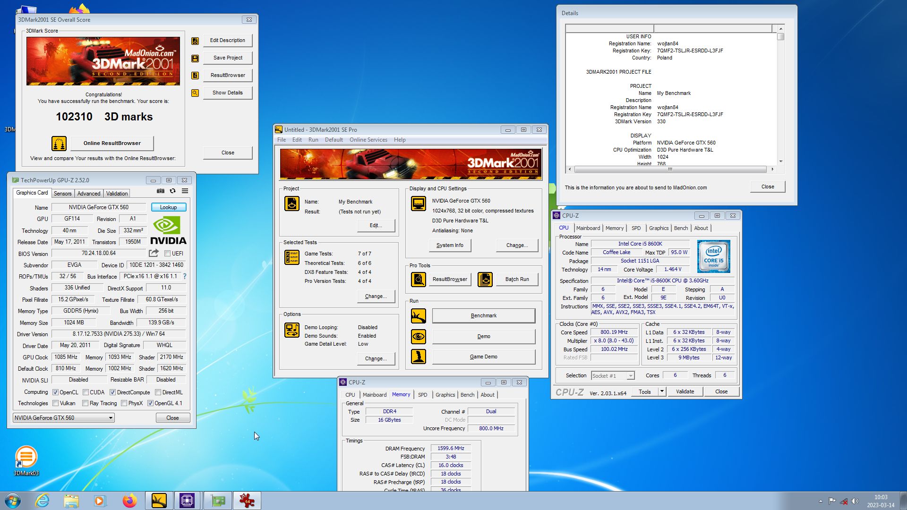Click the Show Details magnifier icon
The height and width of the screenshot is (510, 907).
tap(195, 93)
